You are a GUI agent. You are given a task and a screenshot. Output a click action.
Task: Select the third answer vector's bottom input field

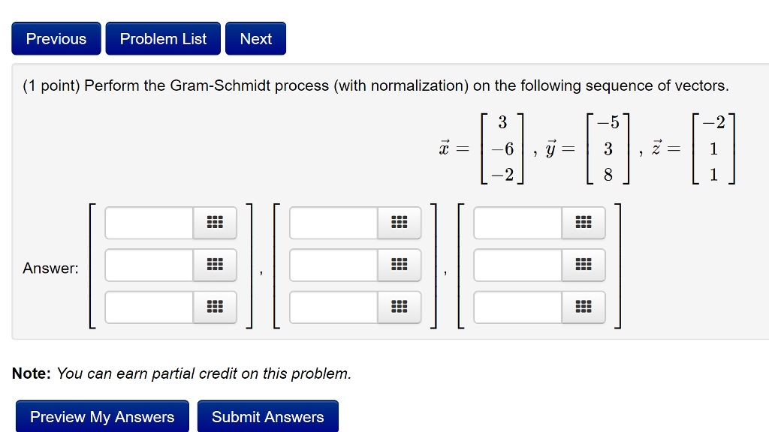(518, 307)
